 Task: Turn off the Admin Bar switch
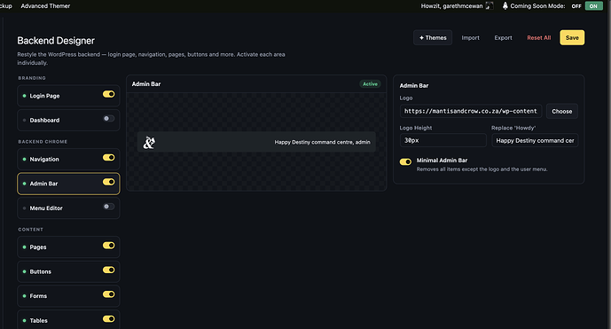pyautogui.click(x=109, y=182)
